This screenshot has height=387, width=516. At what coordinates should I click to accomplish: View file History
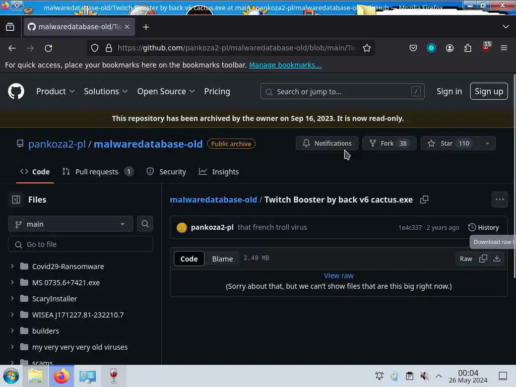tap(483, 227)
